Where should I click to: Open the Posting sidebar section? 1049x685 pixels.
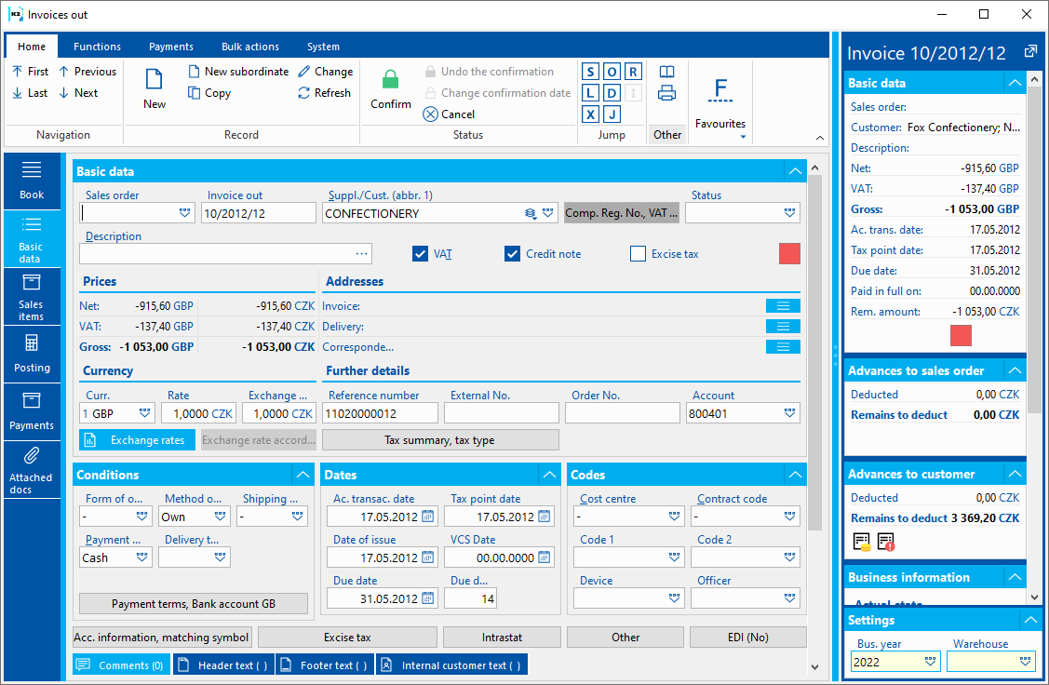pyautogui.click(x=32, y=354)
